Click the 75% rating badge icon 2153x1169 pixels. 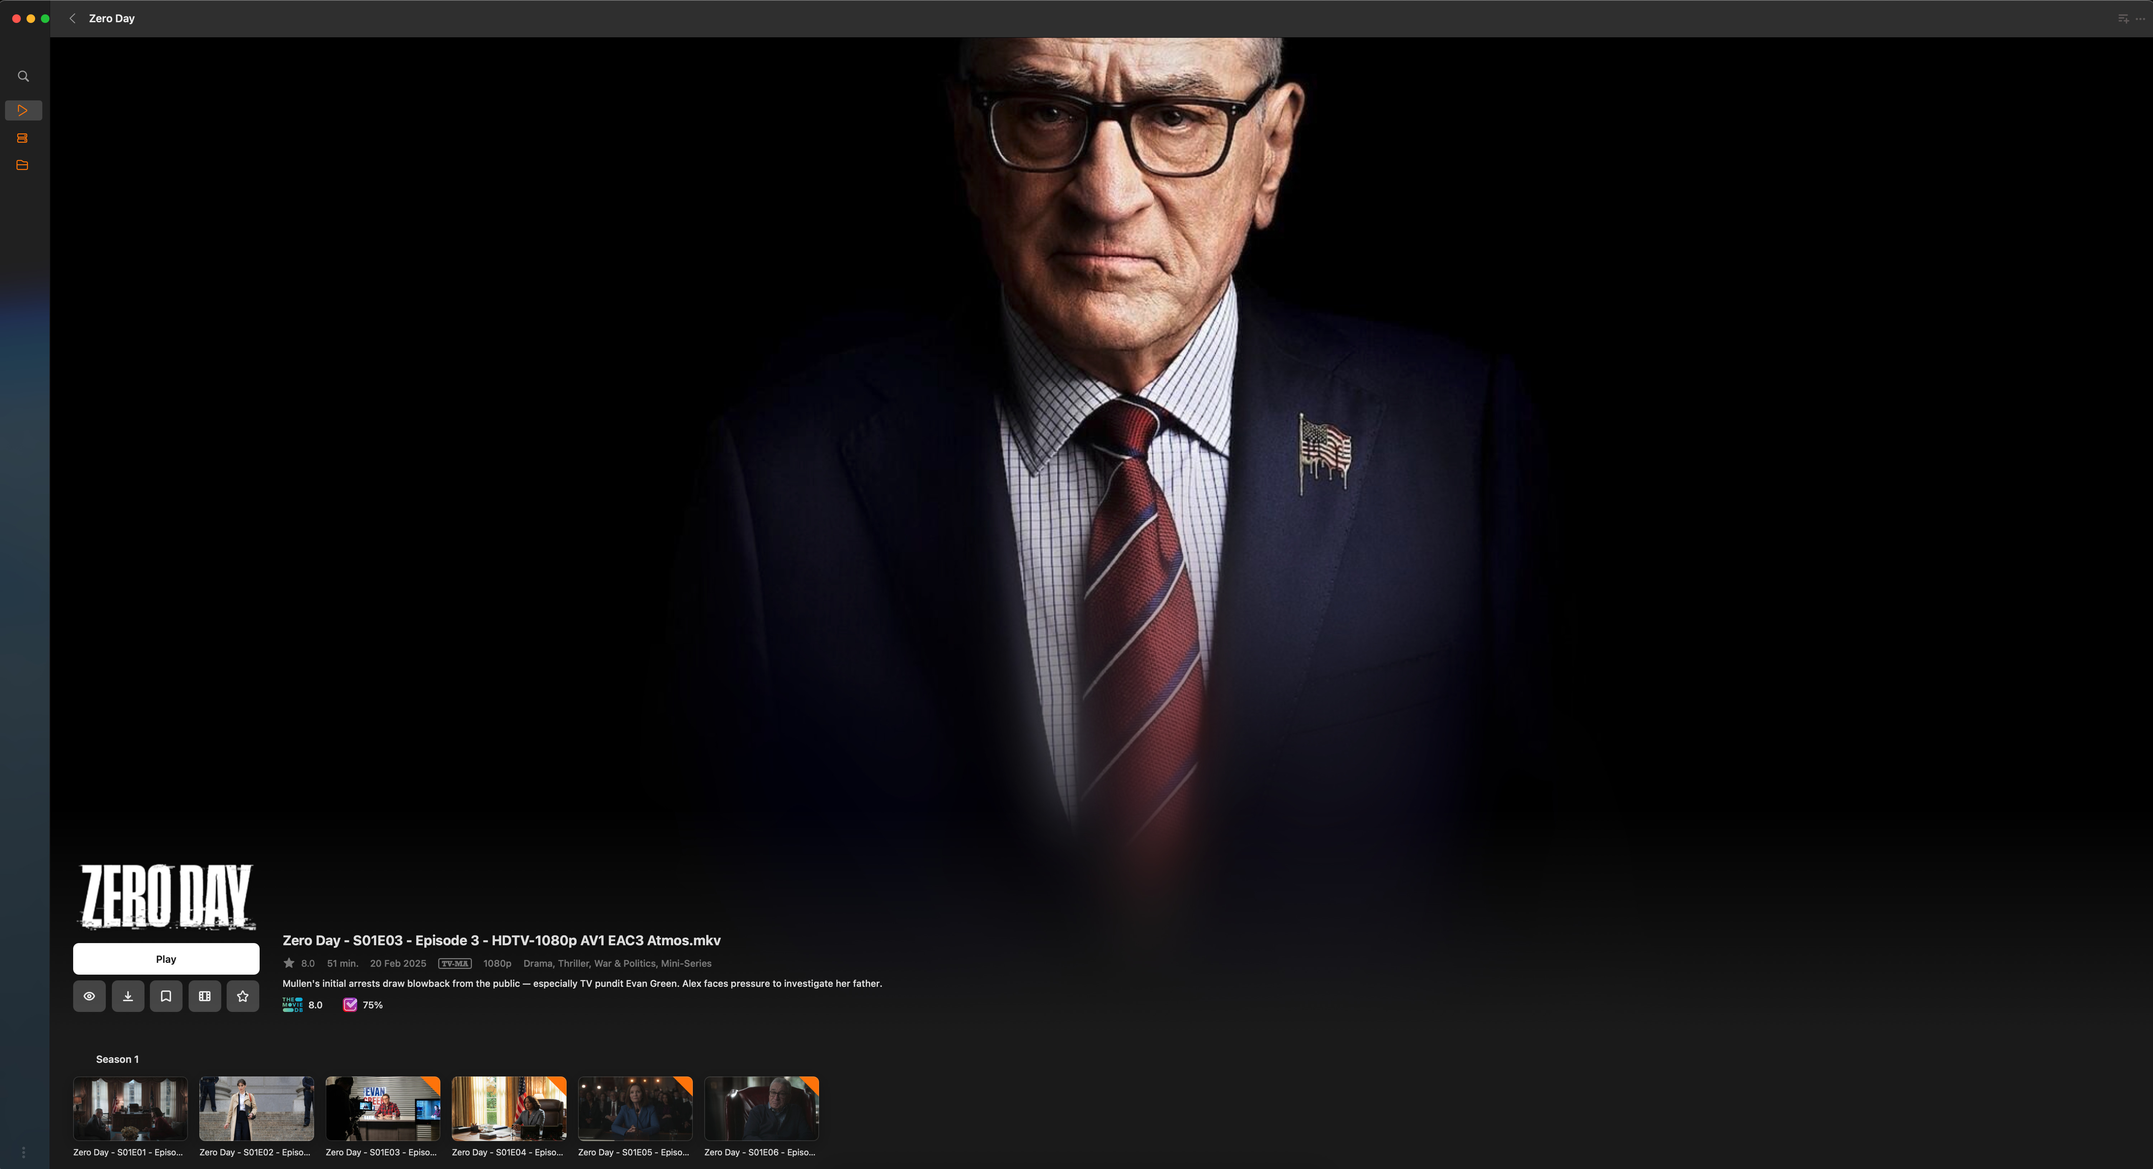[x=350, y=1004]
